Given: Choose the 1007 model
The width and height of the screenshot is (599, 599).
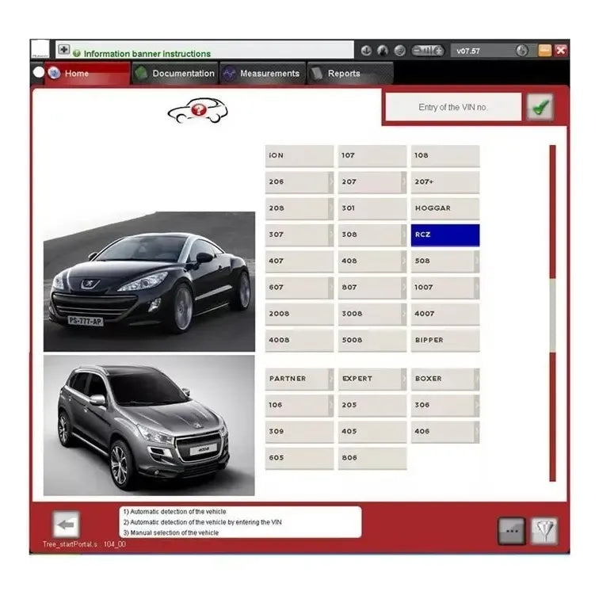Looking at the screenshot, I should pos(445,288).
